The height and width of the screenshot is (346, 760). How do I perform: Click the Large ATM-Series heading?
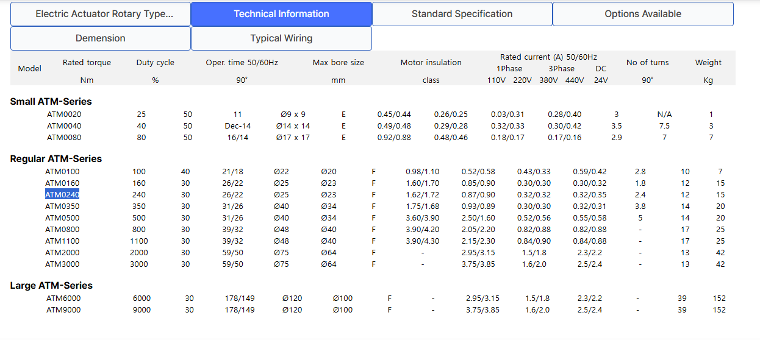tap(51, 286)
